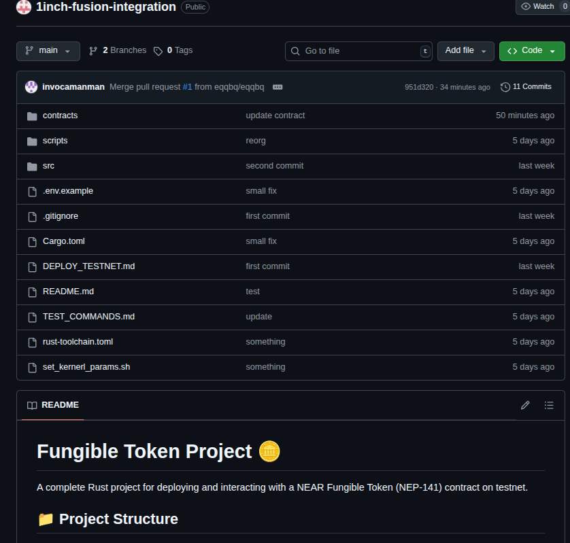Click the Tags label icon
The height and width of the screenshot is (543, 570).
[158, 51]
